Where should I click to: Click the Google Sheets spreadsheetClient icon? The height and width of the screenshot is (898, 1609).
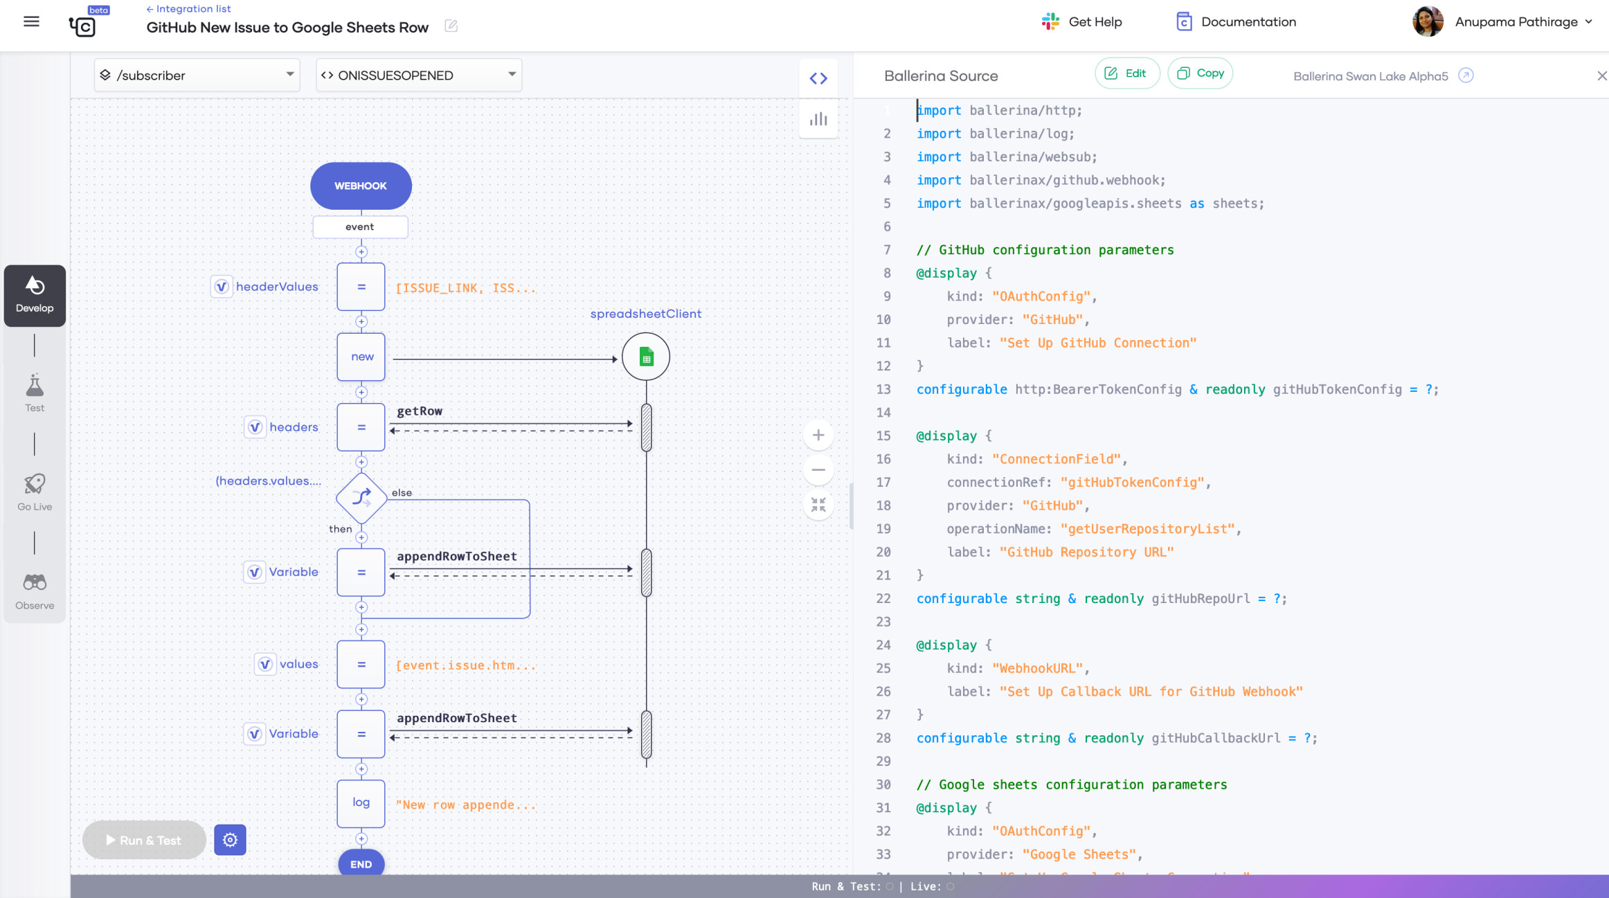[645, 357]
